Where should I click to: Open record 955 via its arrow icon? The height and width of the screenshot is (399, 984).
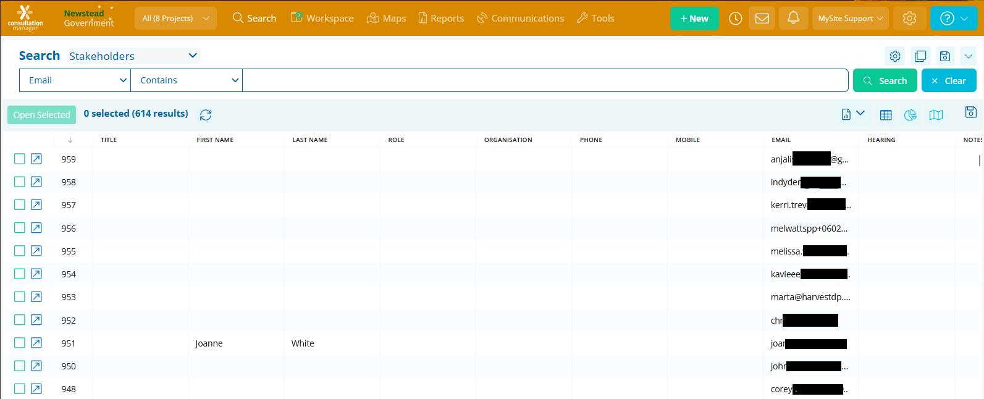pyautogui.click(x=36, y=251)
